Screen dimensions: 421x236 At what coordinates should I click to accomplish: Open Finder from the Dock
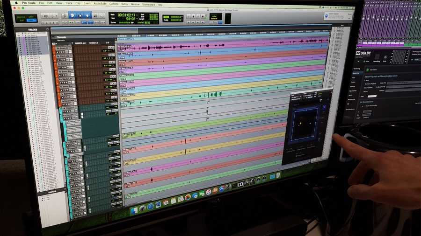(x=134, y=210)
